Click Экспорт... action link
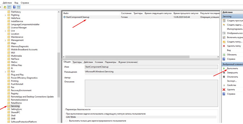The height and width of the screenshot is (124, 243). point(232,81)
